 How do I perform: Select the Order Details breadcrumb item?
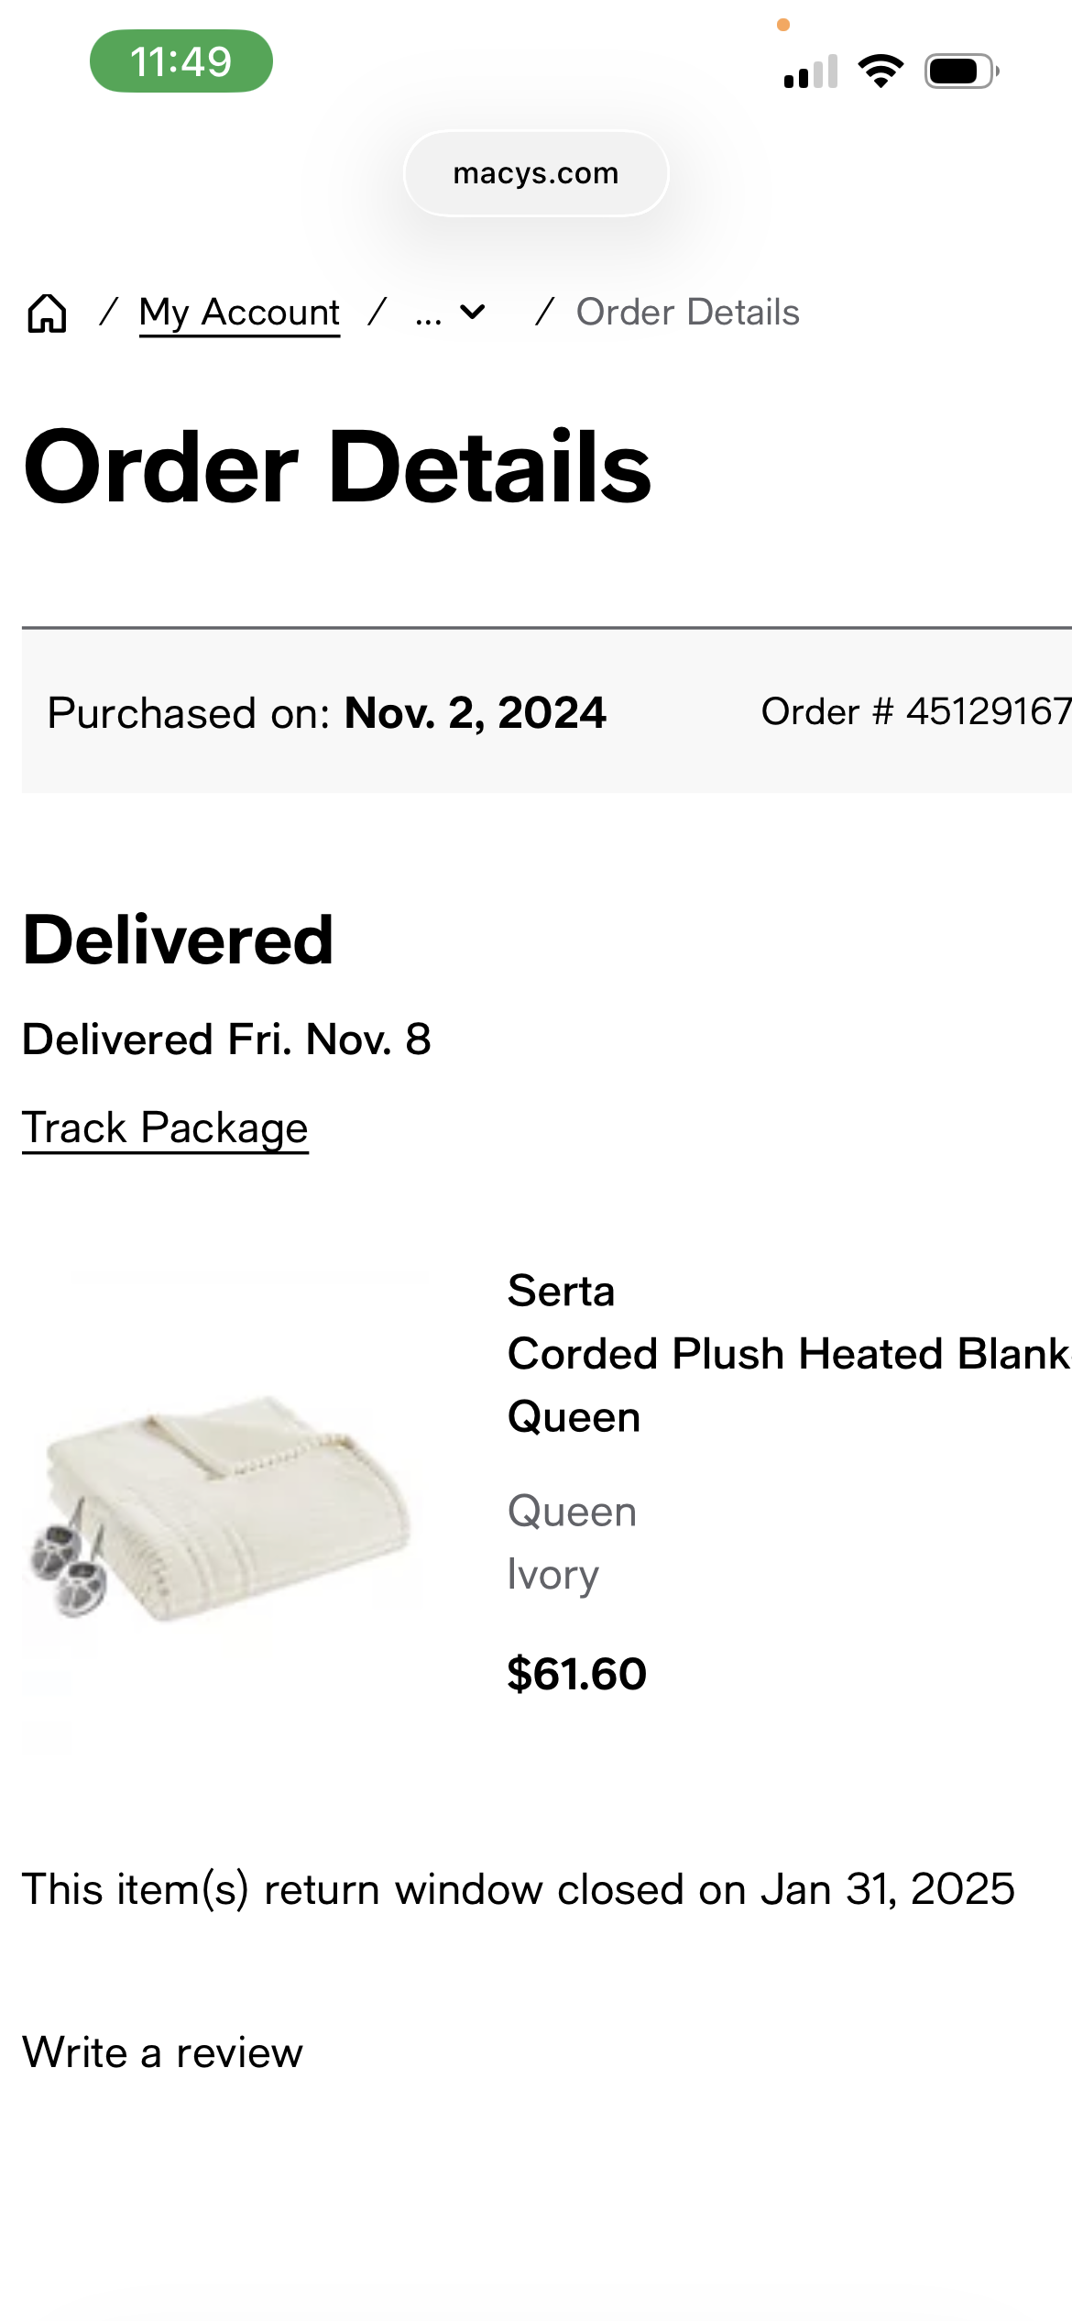pyautogui.click(x=687, y=313)
